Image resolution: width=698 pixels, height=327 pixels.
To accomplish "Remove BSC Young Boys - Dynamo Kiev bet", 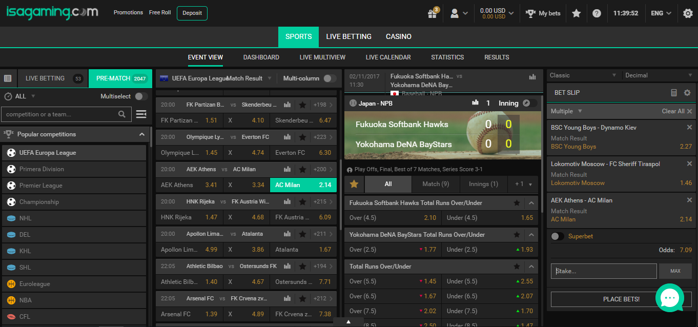I will (689, 127).
